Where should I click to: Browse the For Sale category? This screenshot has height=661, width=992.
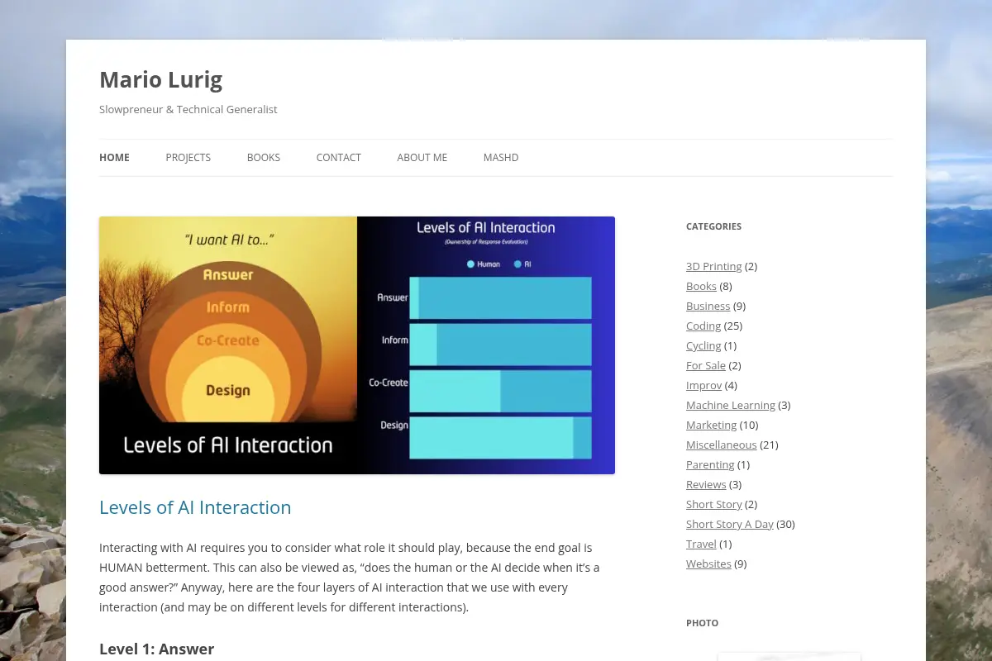[x=706, y=365]
